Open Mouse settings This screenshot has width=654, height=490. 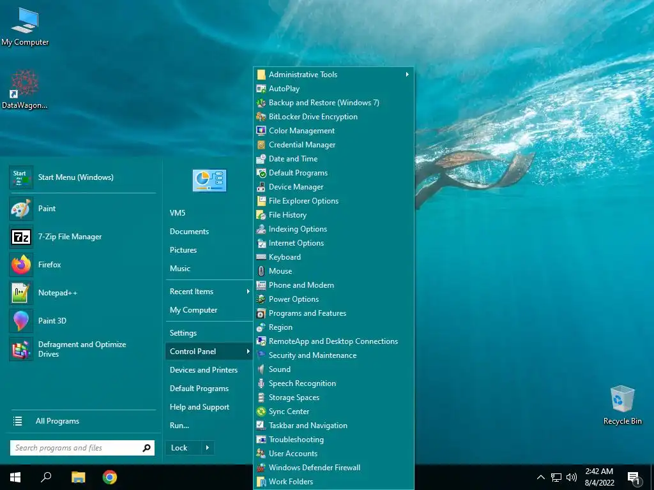pos(333,271)
